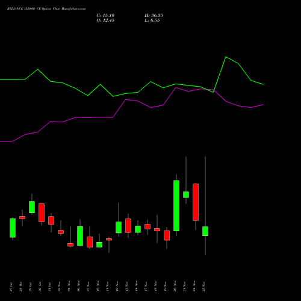Click the RELIANCE 1520.00 CE Option chart title
This screenshot has height=301, width=301.
point(46,9)
